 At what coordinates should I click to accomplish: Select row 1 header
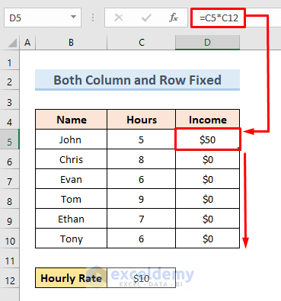coord(10,60)
